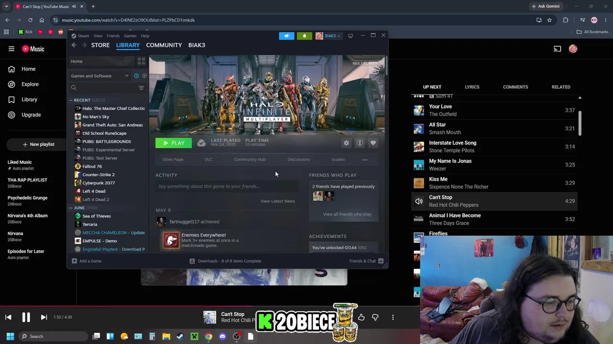Open Minecraft launcher from taskbar
The height and width of the screenshot is (344, 613).
point(194,336)
